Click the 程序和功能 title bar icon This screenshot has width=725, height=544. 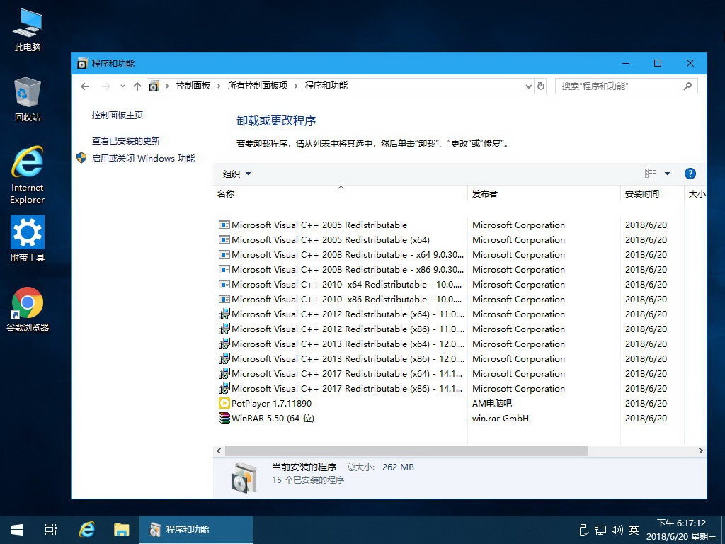pos(82,63)
